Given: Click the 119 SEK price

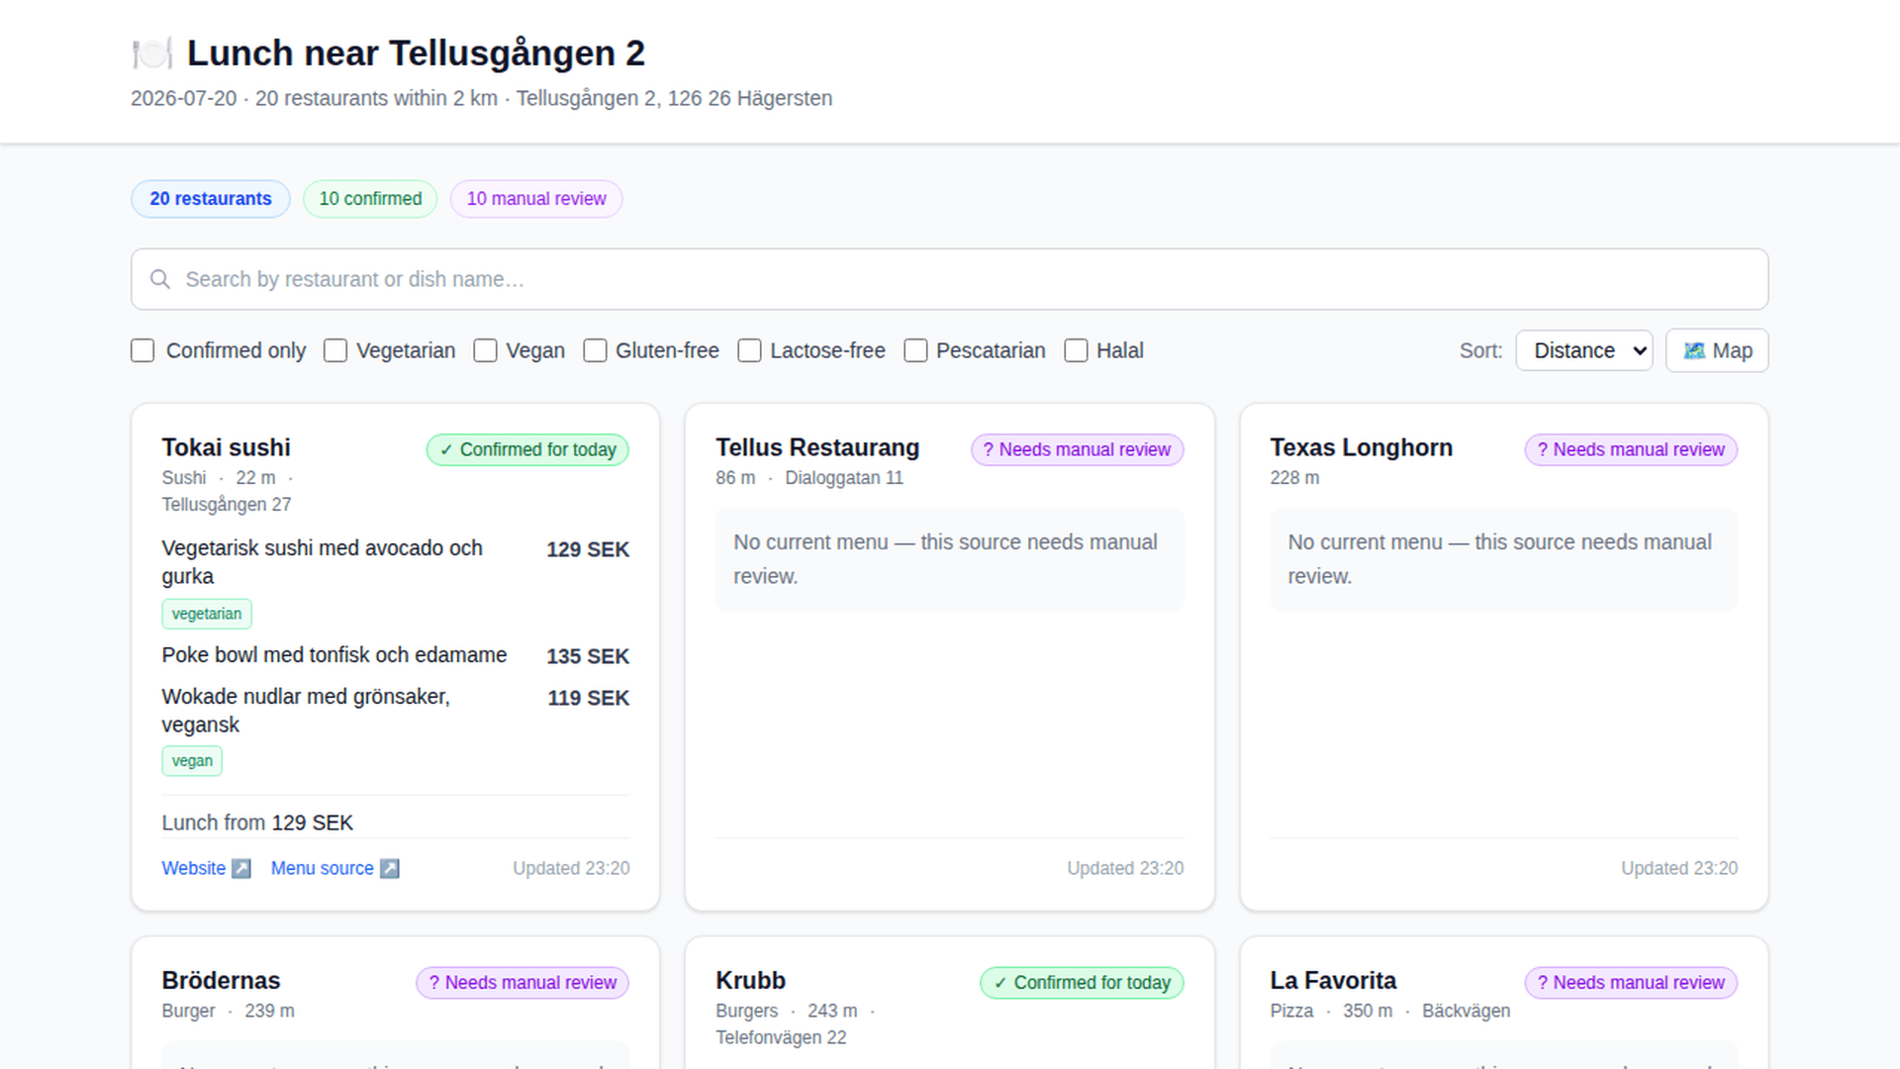Looking at the screenshot, I should (589, 698).
